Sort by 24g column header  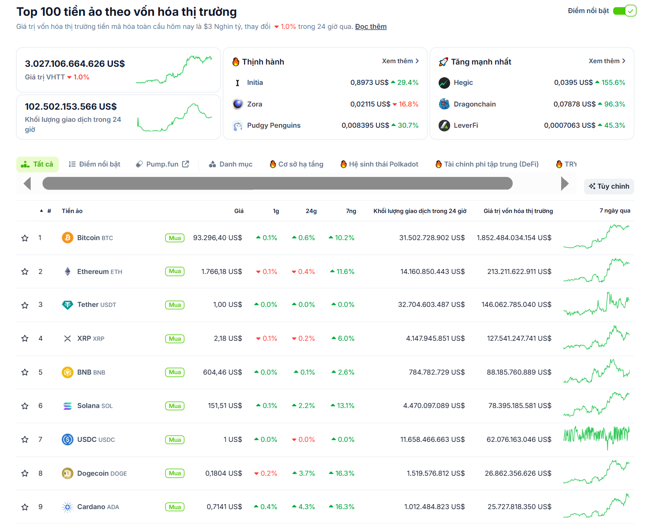(311, 211)
